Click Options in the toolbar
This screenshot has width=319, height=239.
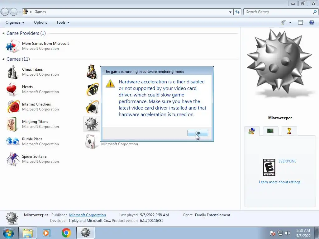pos(40,22)
